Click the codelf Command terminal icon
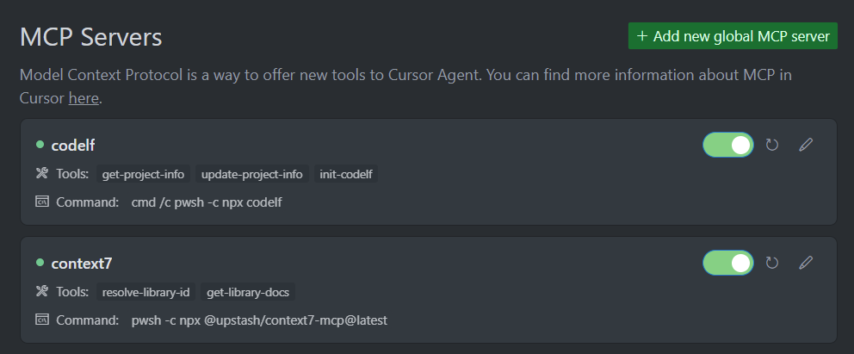The image size is (854, 354). click(x=42, y=202)
